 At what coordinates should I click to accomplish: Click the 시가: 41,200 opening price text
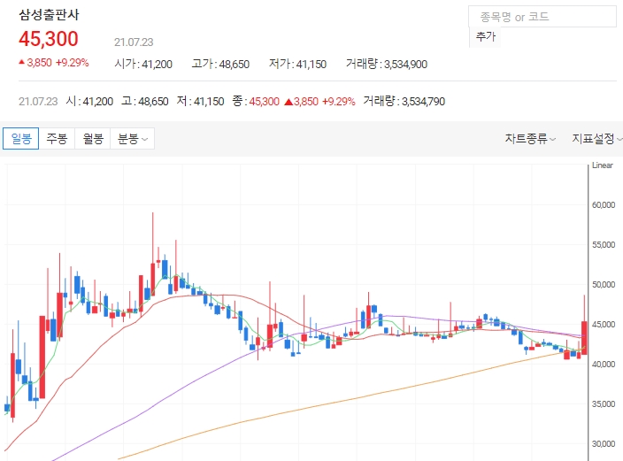[143, 64]
